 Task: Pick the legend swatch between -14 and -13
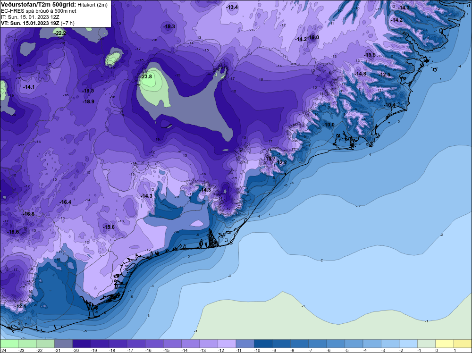191,344
